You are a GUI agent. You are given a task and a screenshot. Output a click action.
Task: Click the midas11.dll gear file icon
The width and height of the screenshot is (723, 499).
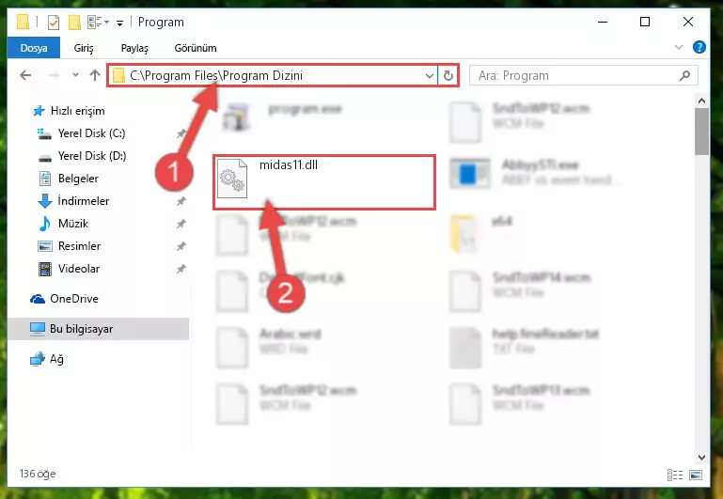232,179
